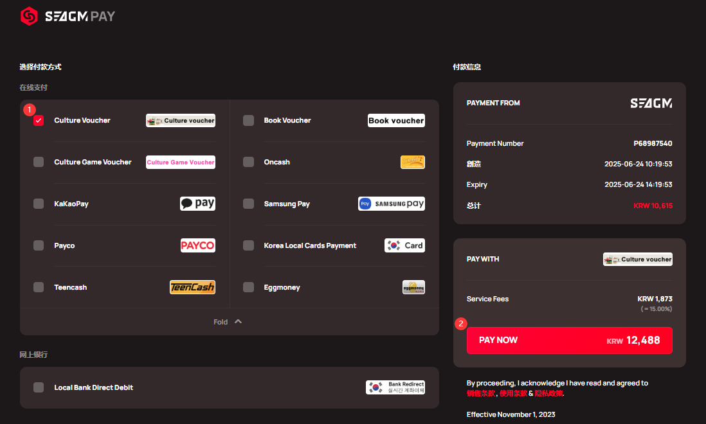This screenshot has width=706, height=424.
Task: Collapse the payment list with Fold
Action: pyautogui.click(x=228, y=322)
